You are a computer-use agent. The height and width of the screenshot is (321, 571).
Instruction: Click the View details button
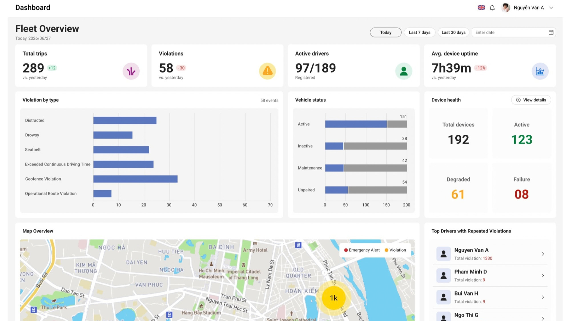point(531,100)
